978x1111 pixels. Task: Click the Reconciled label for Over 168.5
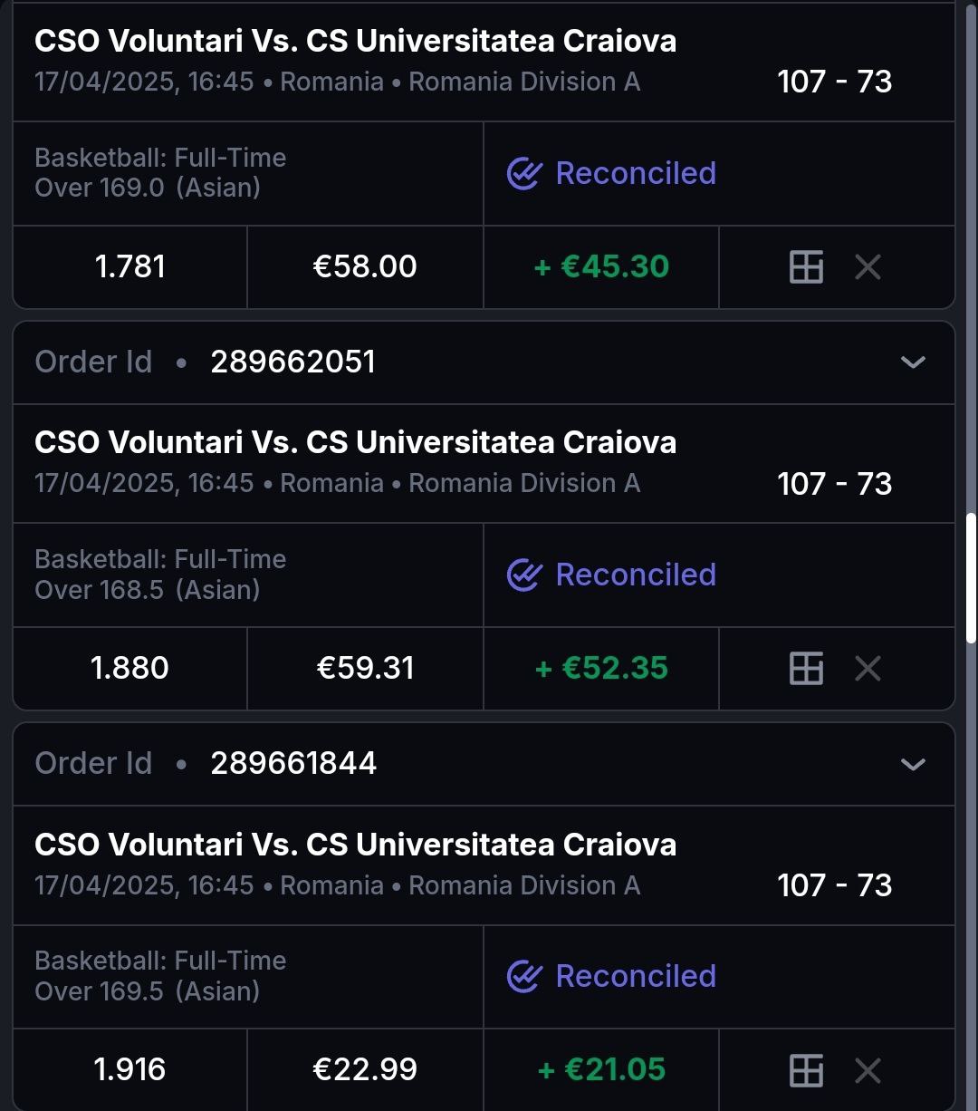point(636,575)
